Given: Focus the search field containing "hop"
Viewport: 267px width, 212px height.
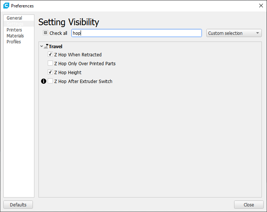Looking at the screenshot, I should point(136,33).
